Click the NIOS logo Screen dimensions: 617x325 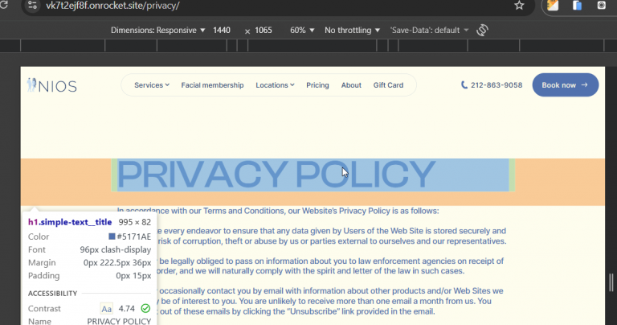[52, 85]
